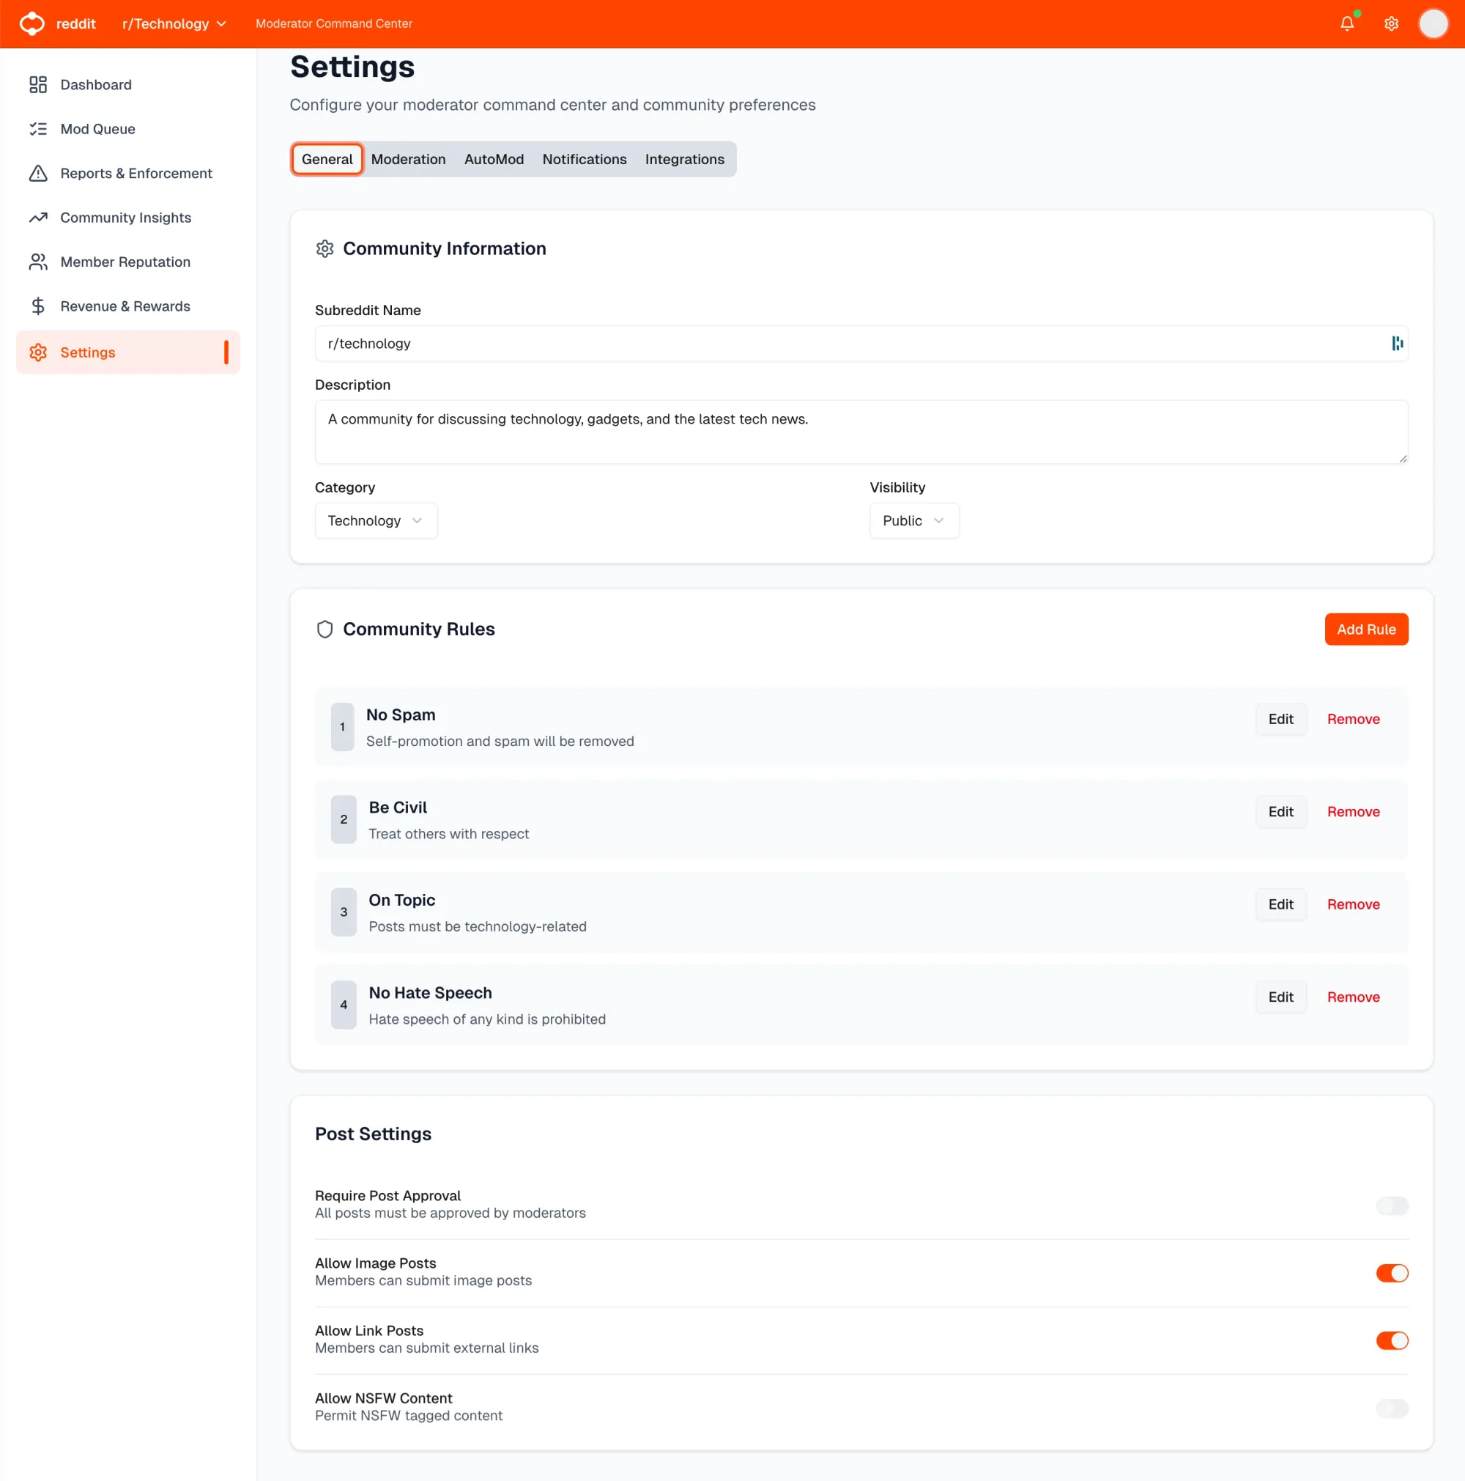Viewport: 1465px width, 1481px height.
Task: Click the Add Rule button
Action: click(1365, 629)
